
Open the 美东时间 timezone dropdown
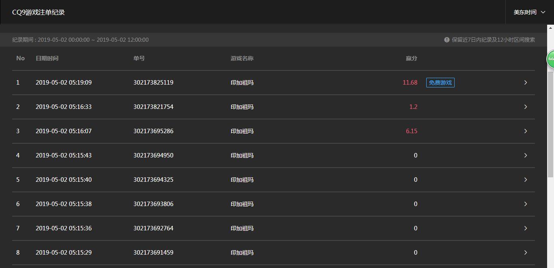pyautogui.click(x=529, y=12)
